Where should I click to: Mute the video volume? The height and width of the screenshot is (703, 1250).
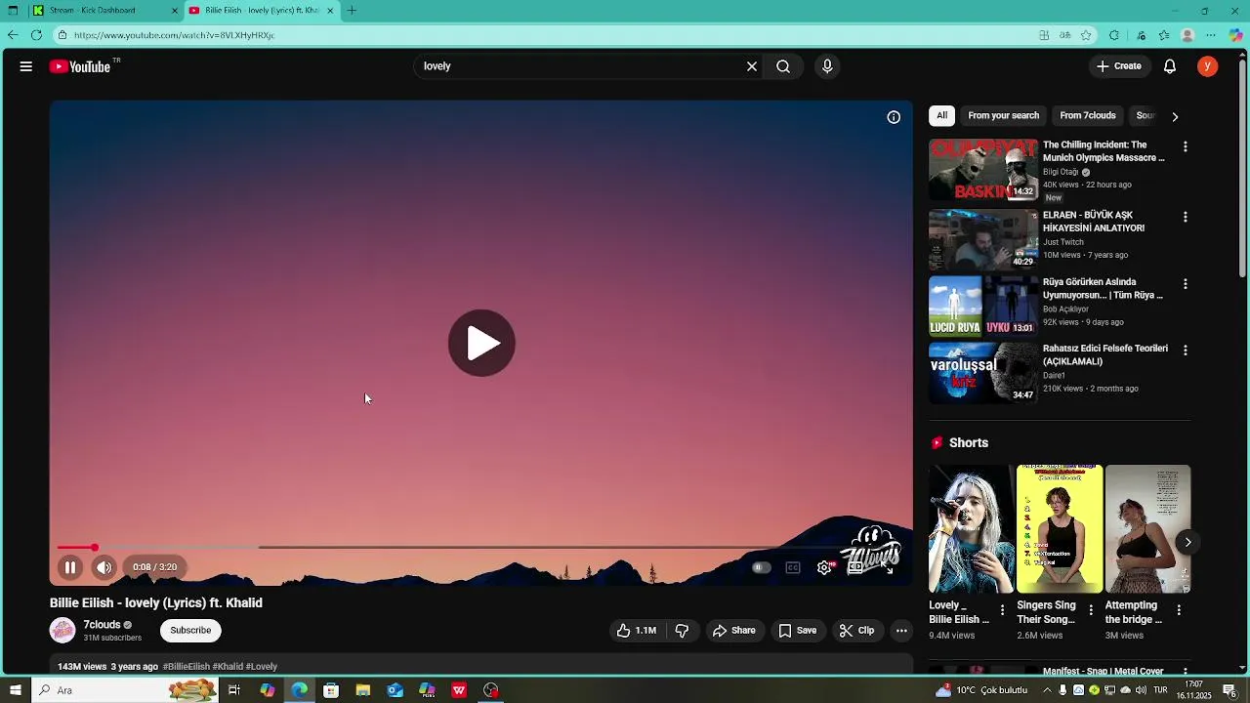pos(104,567)
